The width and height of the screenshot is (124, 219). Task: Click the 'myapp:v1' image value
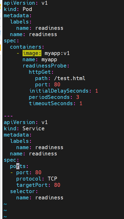coord(57,53)
